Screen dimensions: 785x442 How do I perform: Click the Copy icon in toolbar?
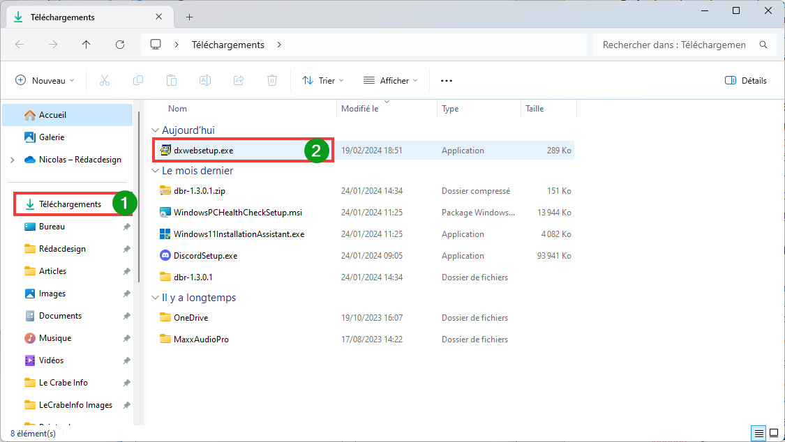pyautogui.click(x=137, y=80)
